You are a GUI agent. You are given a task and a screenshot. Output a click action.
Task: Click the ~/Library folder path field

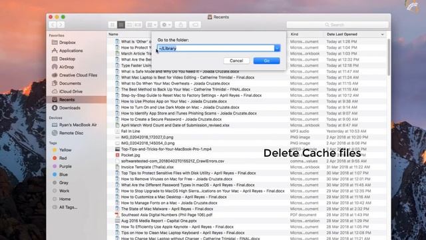tap(216, 49)
